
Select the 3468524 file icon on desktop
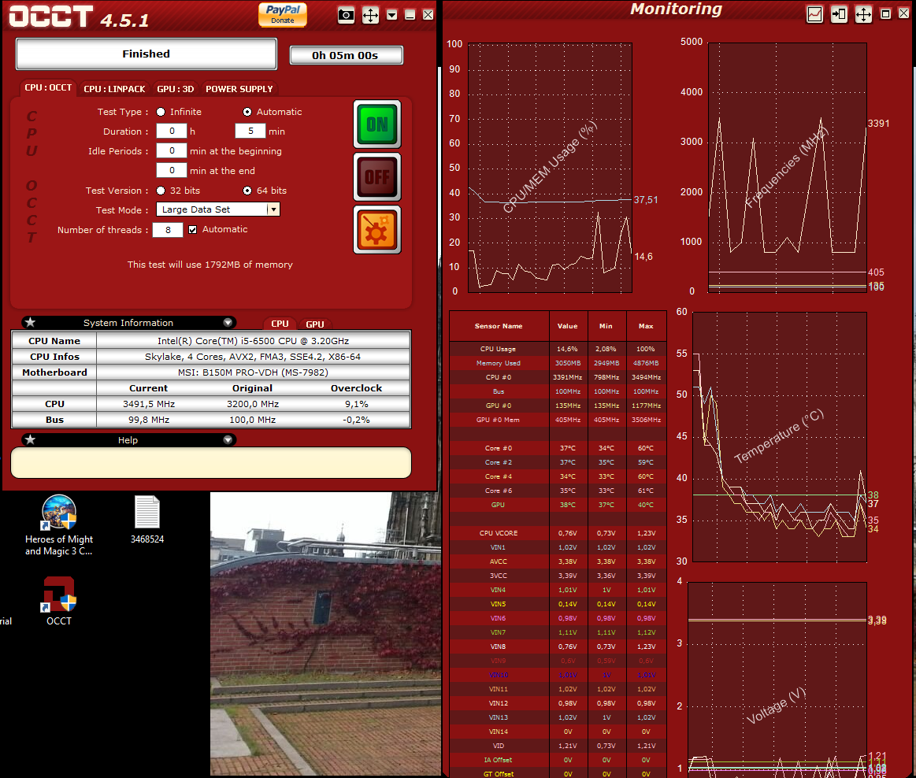(x=147, y=519)
